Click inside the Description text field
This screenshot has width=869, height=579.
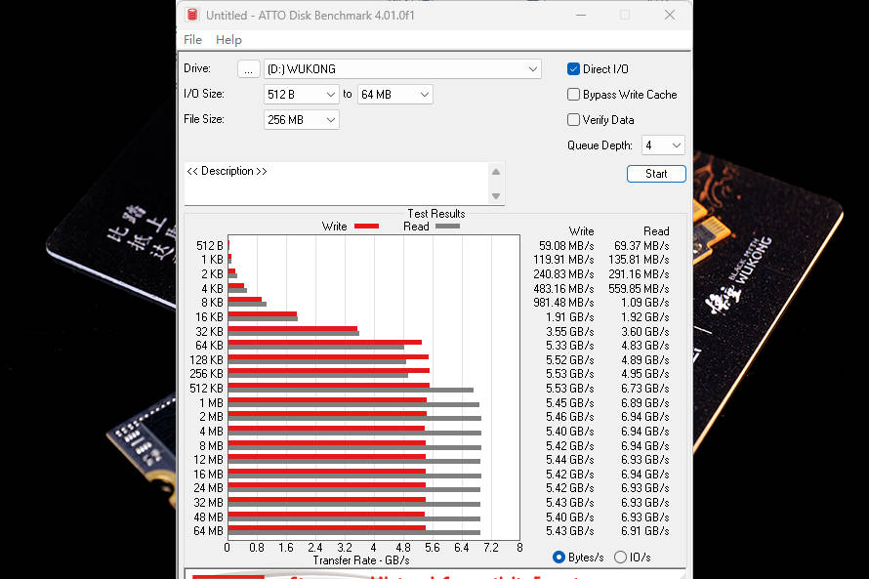coord(337,184)
